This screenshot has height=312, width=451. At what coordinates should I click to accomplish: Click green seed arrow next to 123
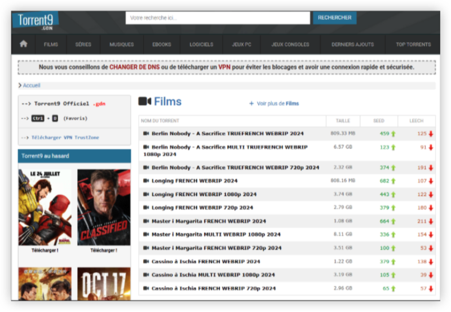click(x=393, y=147)
